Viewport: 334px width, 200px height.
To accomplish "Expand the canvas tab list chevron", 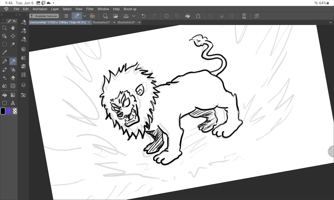I will (x=331, y=22).
